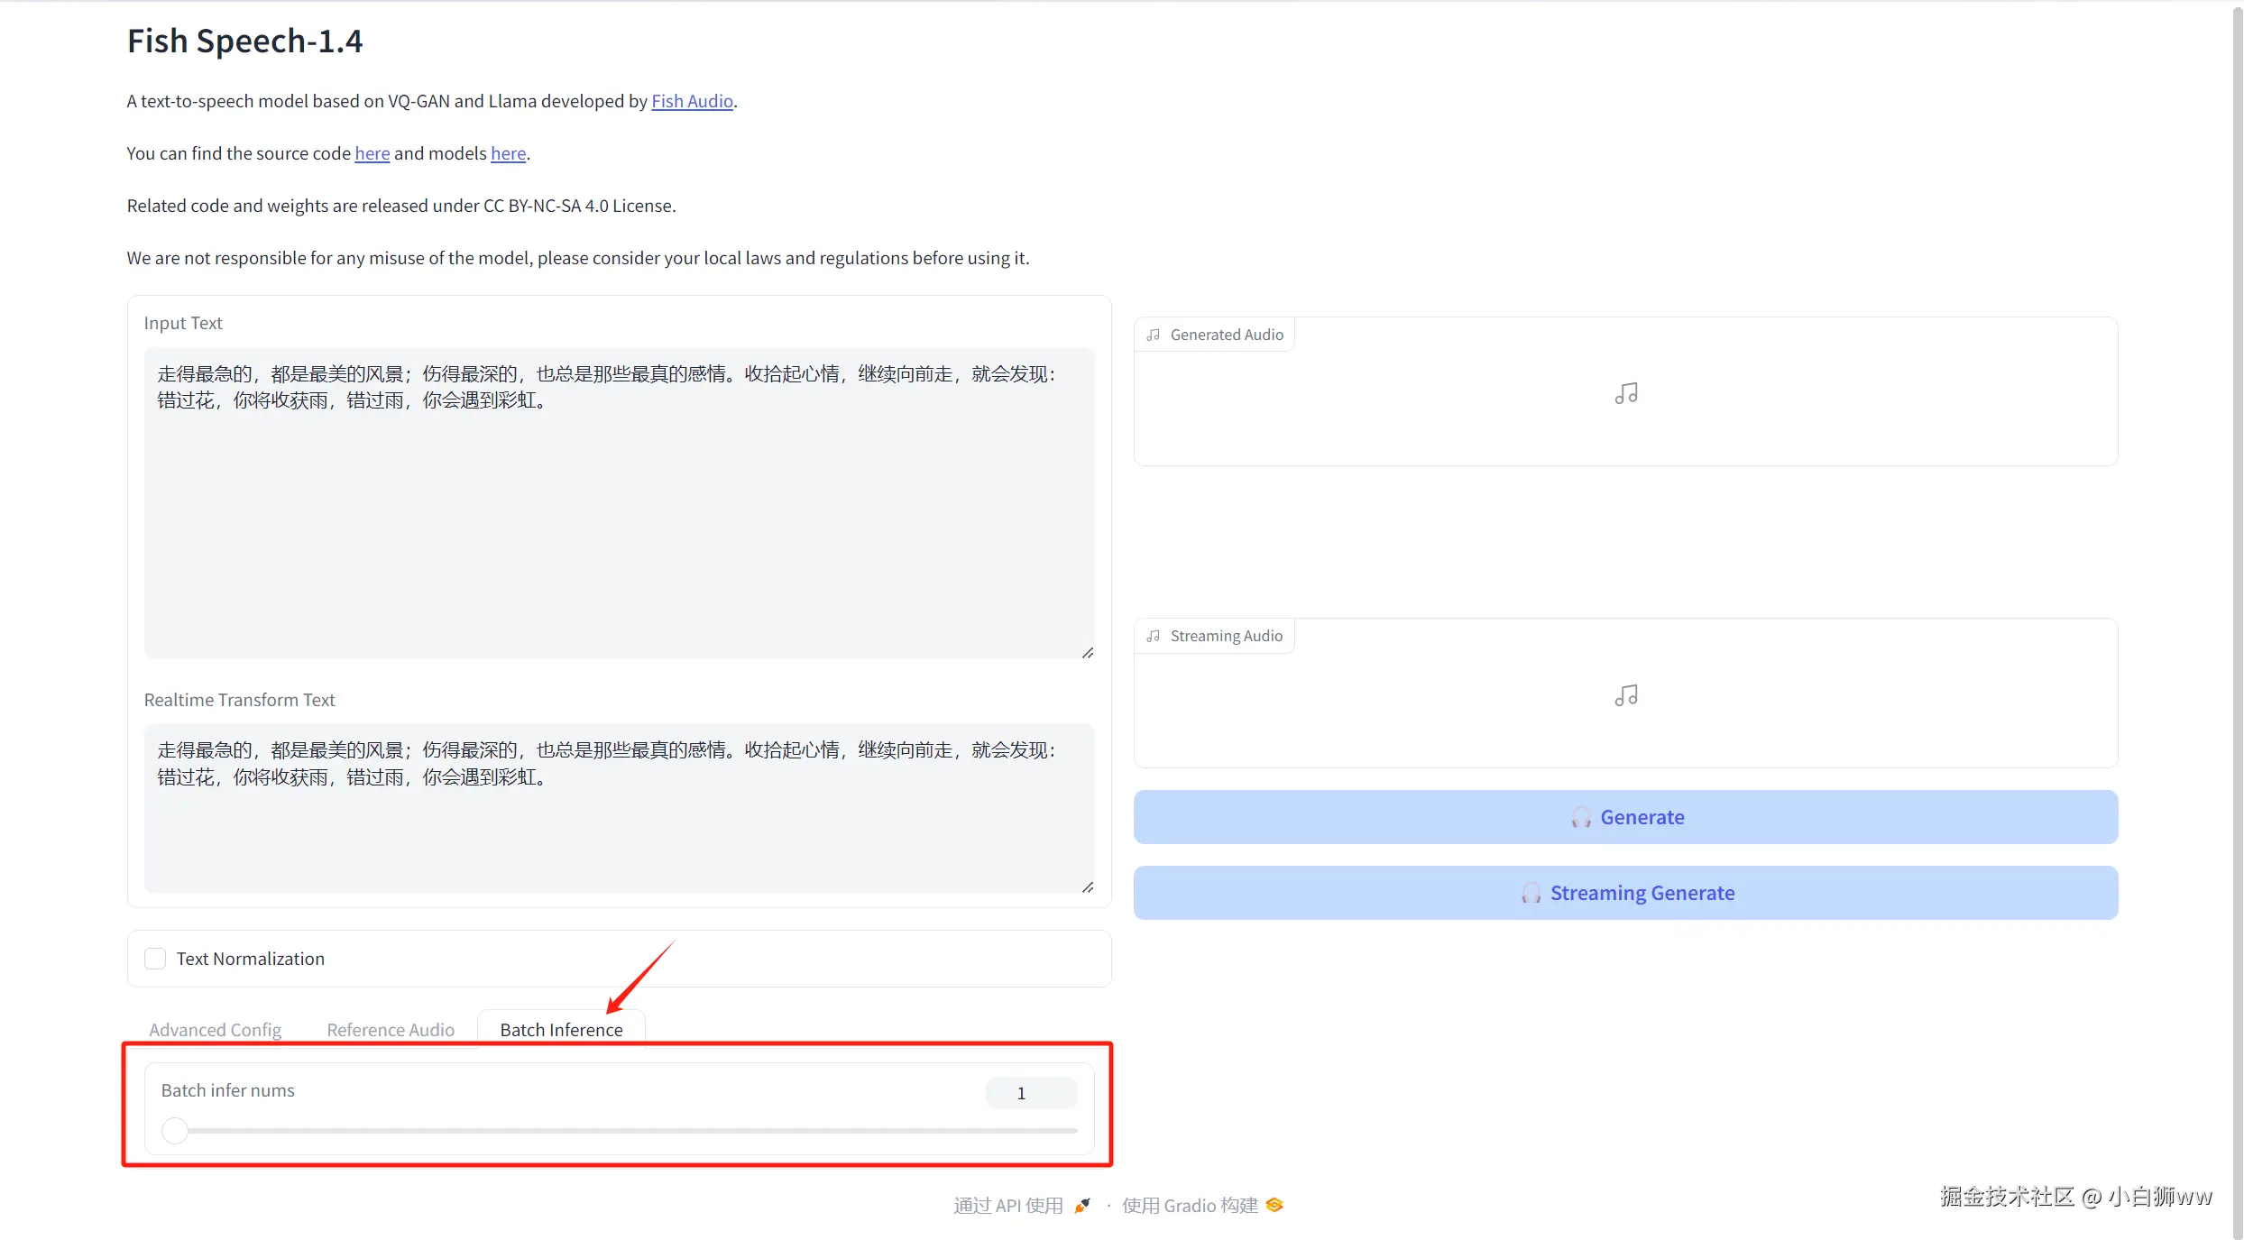Click small note icon beside Generated Audio label

pyautogui.click(x=1154, y=335)
